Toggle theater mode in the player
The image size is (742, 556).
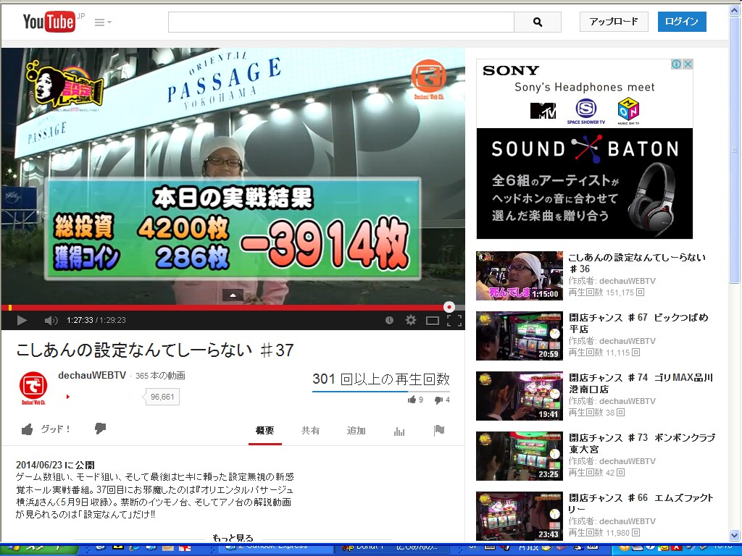tap(433, 321)
